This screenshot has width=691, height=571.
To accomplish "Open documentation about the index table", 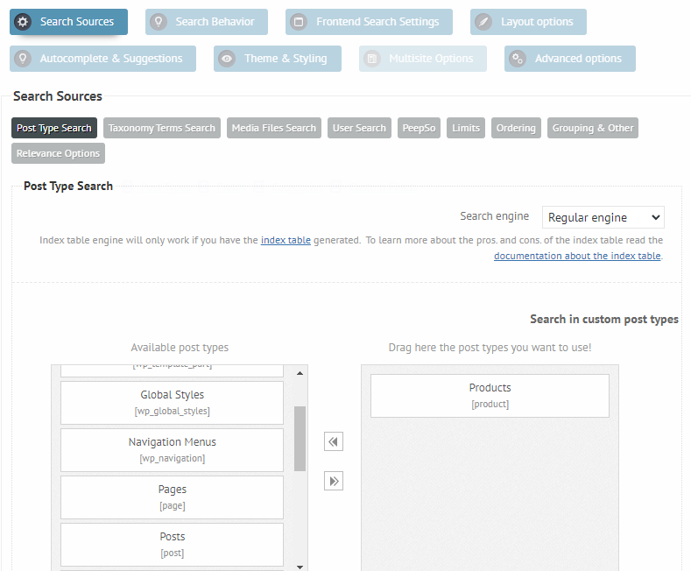I will [577, 256].
